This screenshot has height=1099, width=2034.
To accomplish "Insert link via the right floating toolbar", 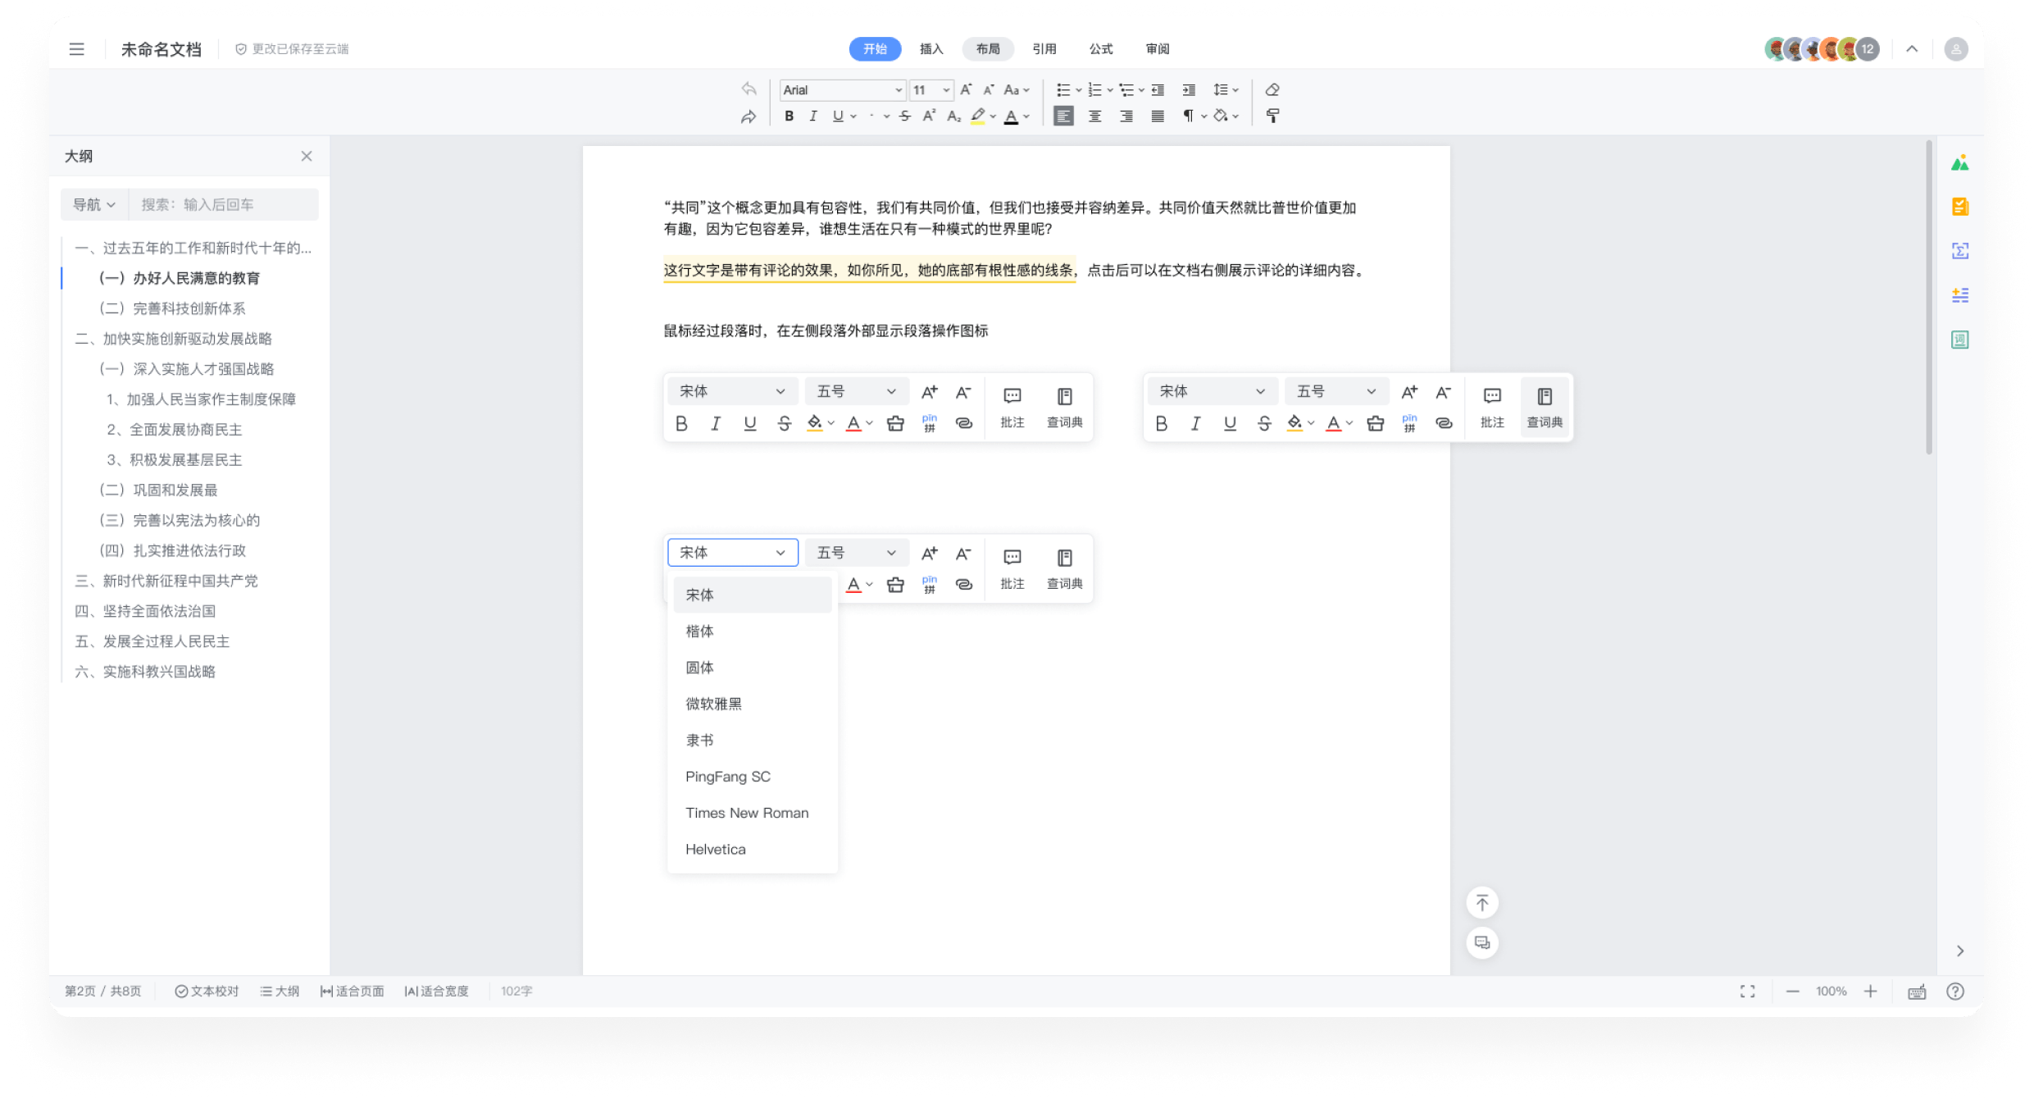I will pos(1444,423).
